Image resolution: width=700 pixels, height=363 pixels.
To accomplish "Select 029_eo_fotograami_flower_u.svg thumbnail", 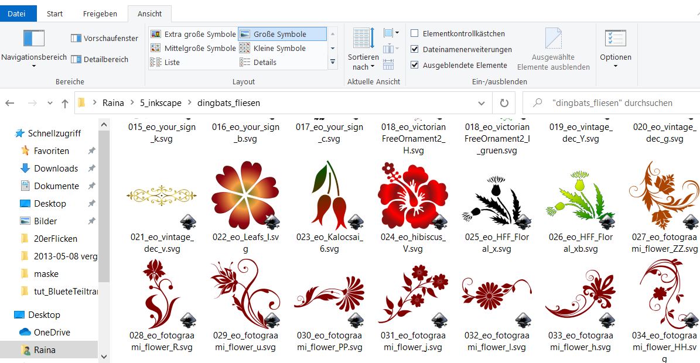I will (x=245, y=293).
